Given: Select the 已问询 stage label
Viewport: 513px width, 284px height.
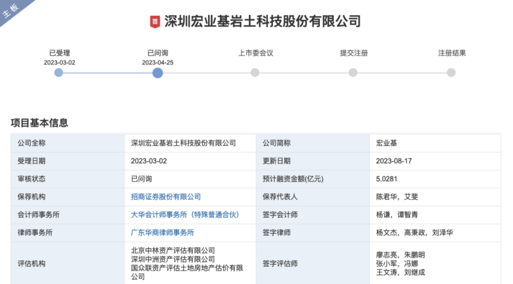Looking at the screenshot, I should click(158, 53).
